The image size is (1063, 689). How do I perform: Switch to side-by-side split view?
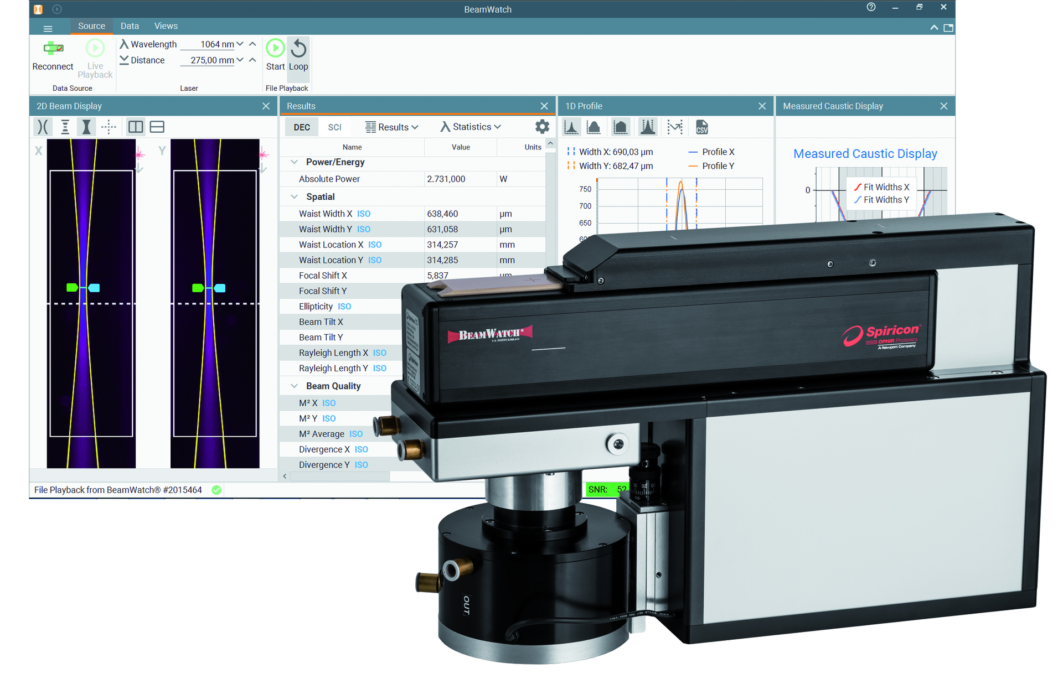coord(135,127)
